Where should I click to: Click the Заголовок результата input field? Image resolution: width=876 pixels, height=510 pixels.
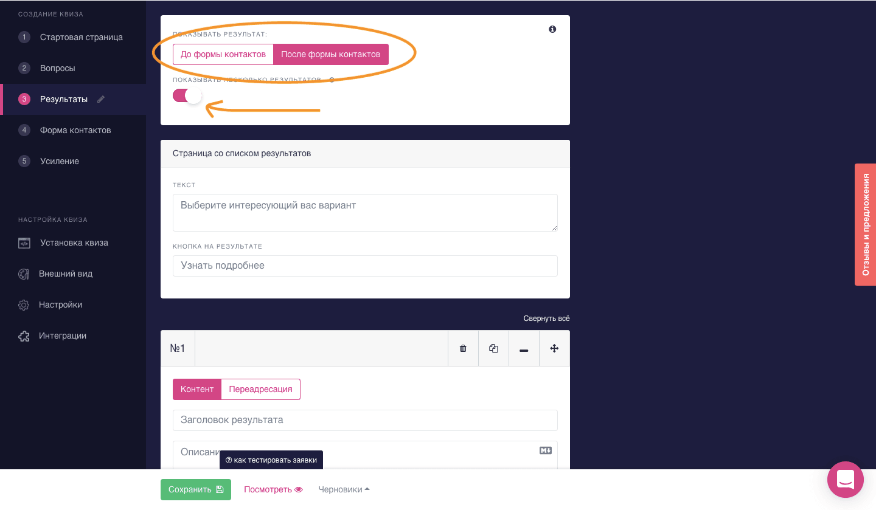click(x=365, y=420)
